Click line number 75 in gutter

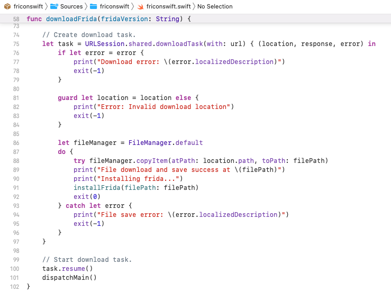click(16, 44)
